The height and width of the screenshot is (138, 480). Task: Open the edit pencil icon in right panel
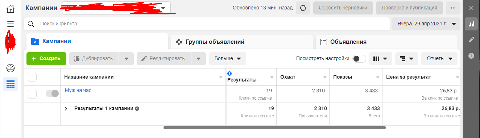pos(471,40)
